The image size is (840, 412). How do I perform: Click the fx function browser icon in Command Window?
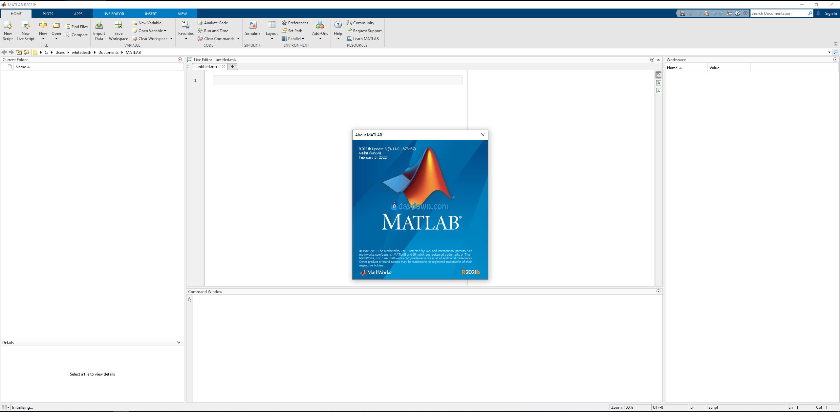pyautogui.click(x=190, y=299)
